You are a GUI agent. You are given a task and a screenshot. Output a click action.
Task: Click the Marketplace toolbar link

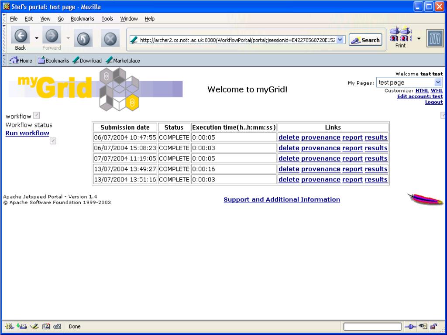click(x=123, y=61)
